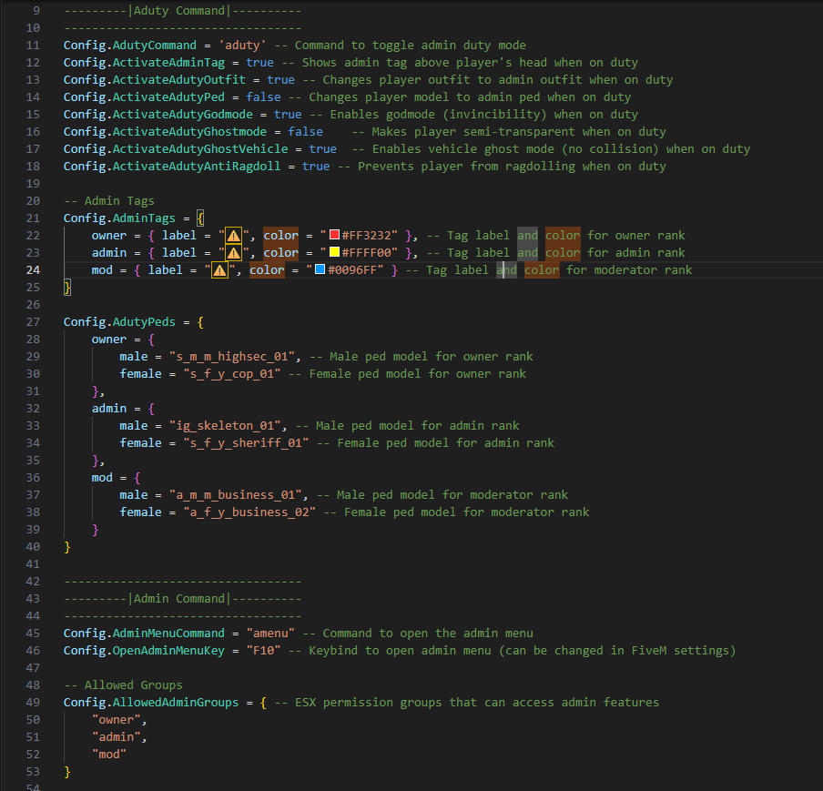Click the warning icon in admin label
This screenshot has height=791, width=823.
pyautogui.click(x=234, y=252)
